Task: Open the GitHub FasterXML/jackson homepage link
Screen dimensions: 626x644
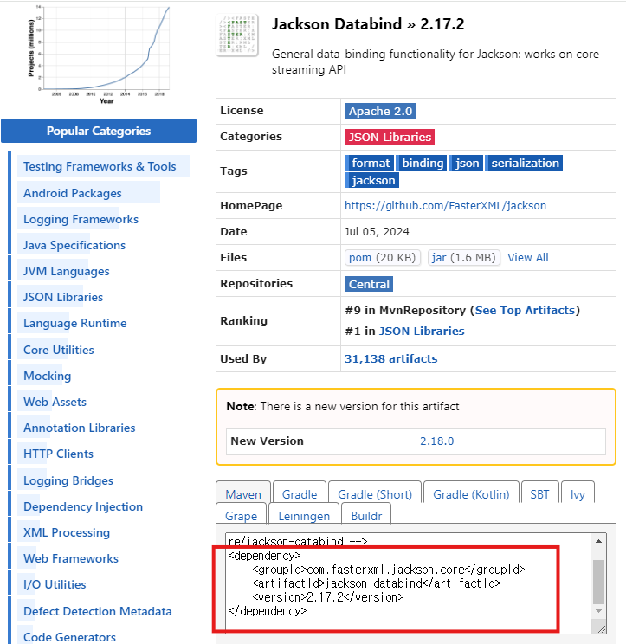Action: [445, 205]
